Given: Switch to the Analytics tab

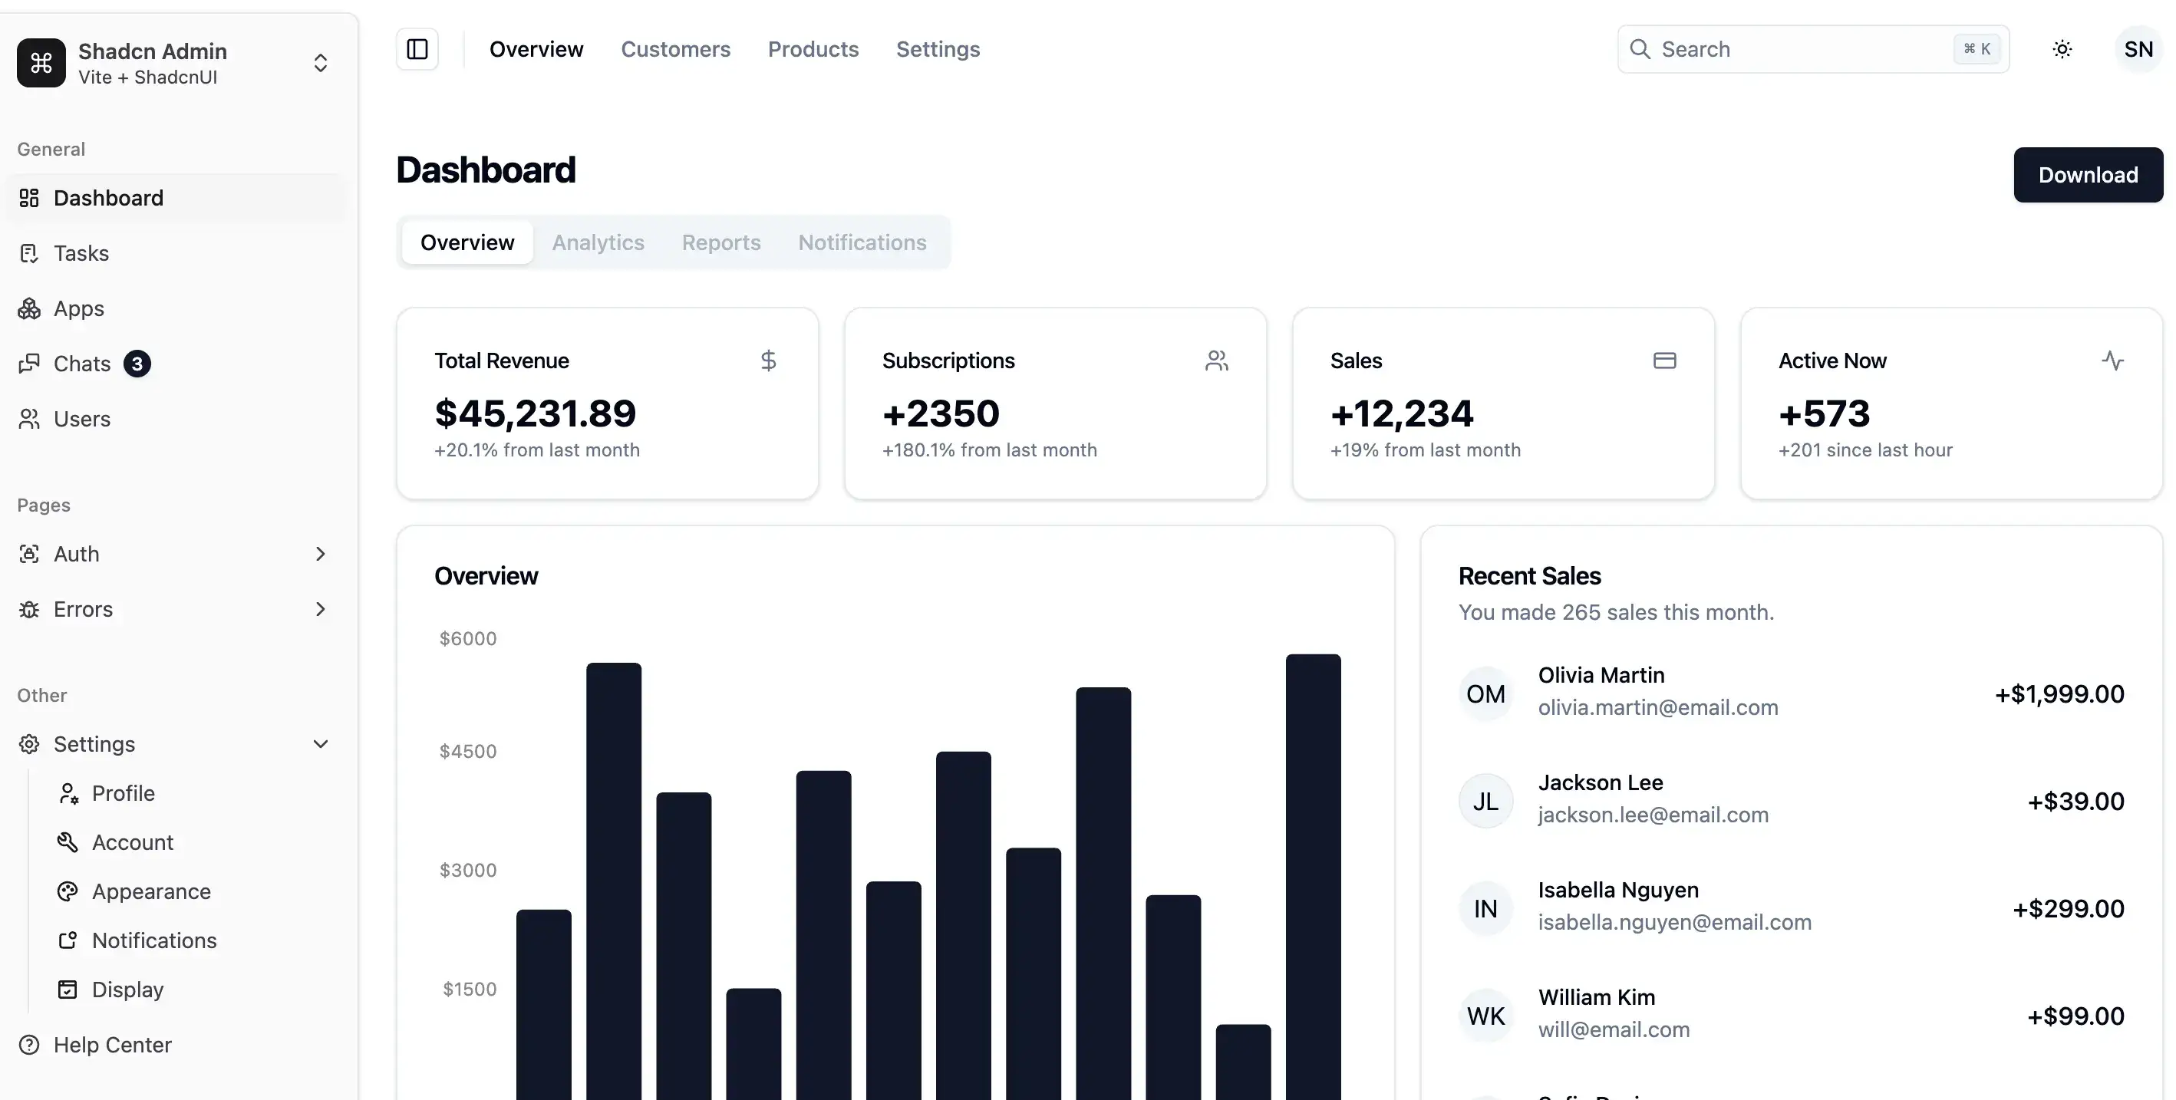Looking at the screenshot, I should pyautogui.click(x=598, y=242).
